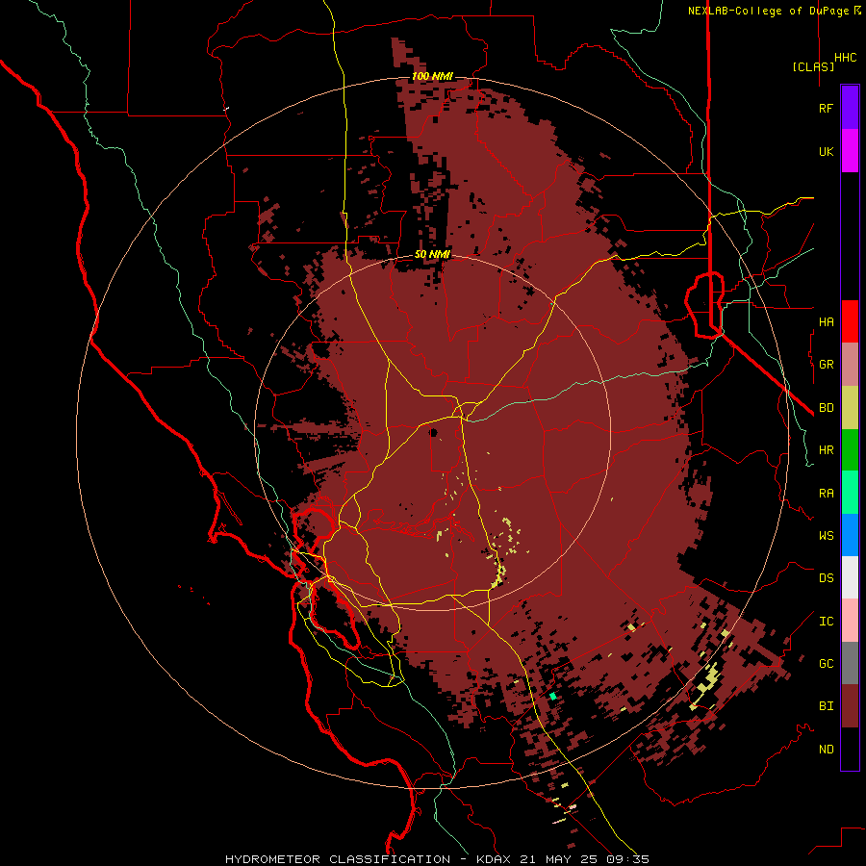Click the GC legend label
The height and width of the screenshot is (866, 866).
(826, 664)
